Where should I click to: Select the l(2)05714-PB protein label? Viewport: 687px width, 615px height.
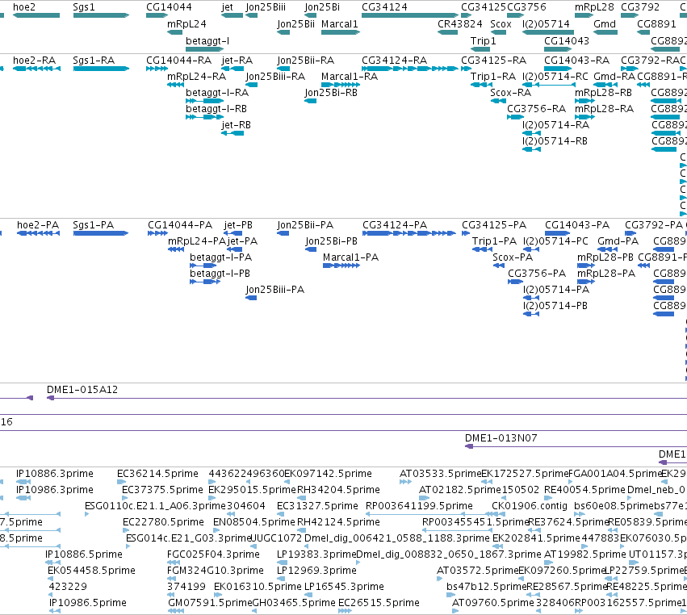555,305
